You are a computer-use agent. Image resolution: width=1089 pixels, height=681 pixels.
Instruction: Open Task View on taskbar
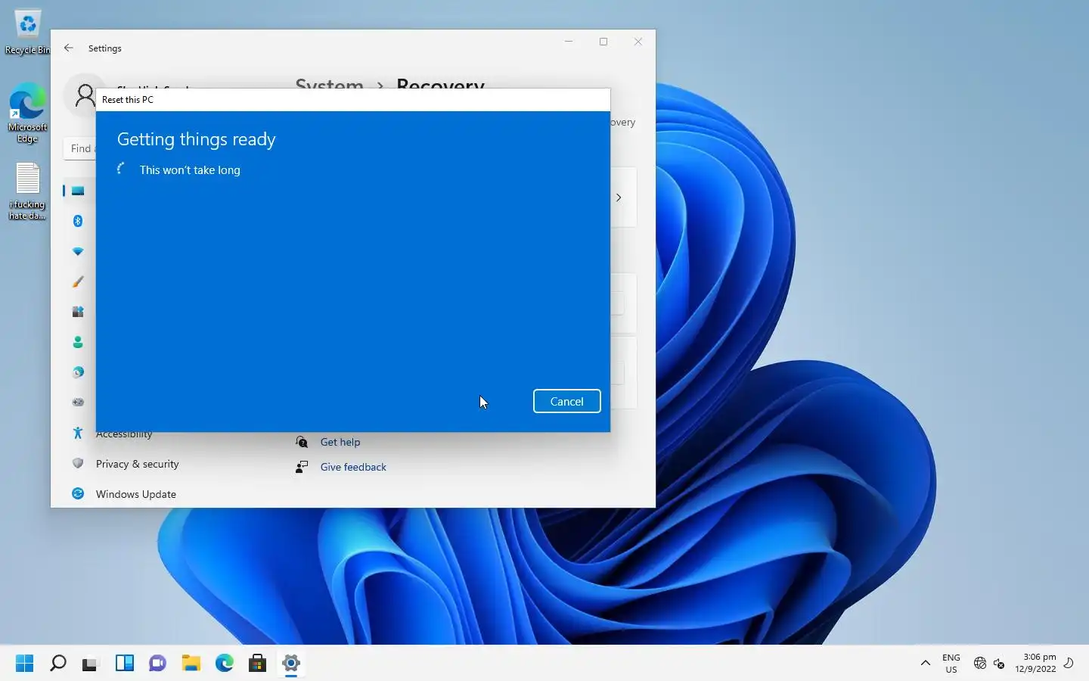pos(91,664)
